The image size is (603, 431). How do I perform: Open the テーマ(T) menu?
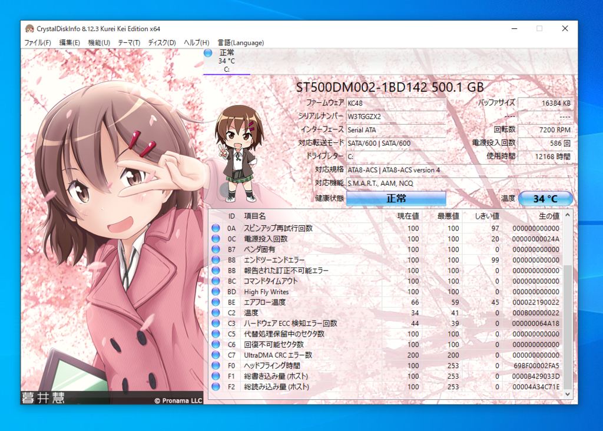pos(129,42)
